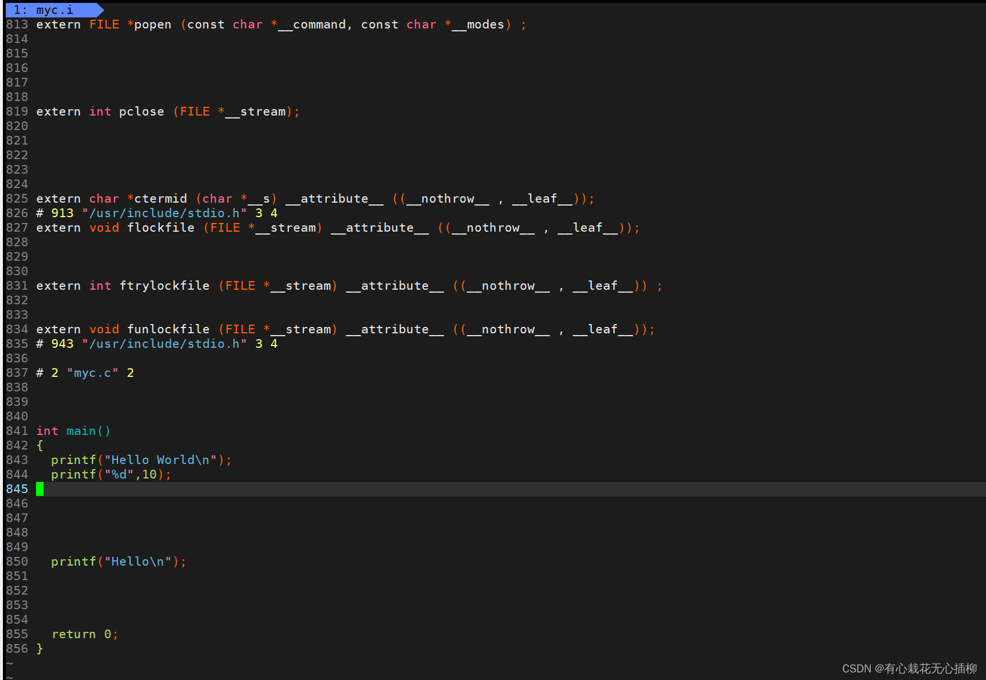986x680 pixels.
Task: Click the 0 after return
Action: pos(108,634)
